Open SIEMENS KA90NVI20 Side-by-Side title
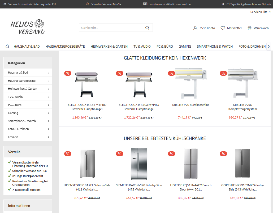This screenshot has width=273, height=213. pyautogui.click(x=139, y=187)
